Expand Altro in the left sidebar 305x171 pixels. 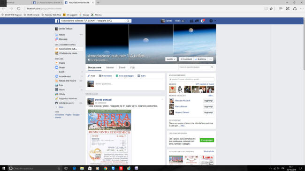pyautogui.click(x=61, y=107)
